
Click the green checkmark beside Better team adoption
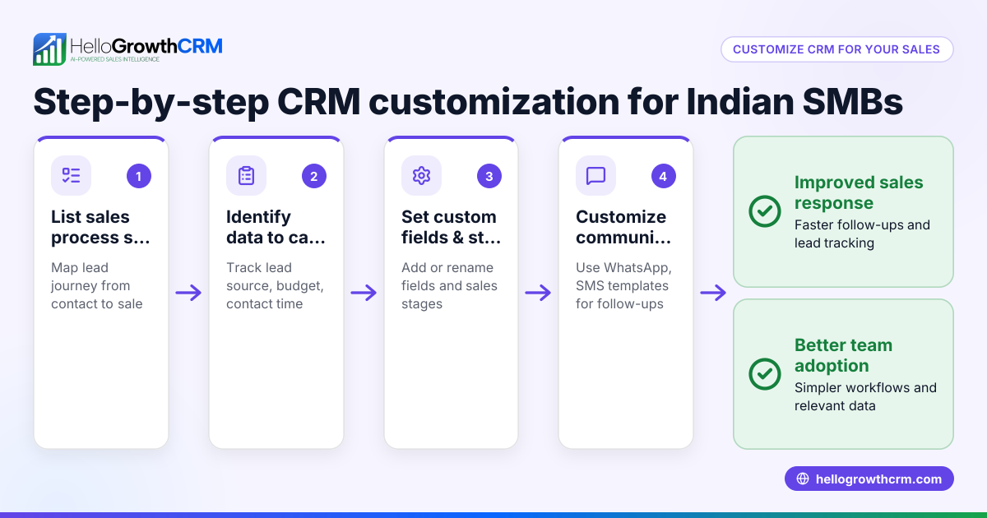point(765,374)
